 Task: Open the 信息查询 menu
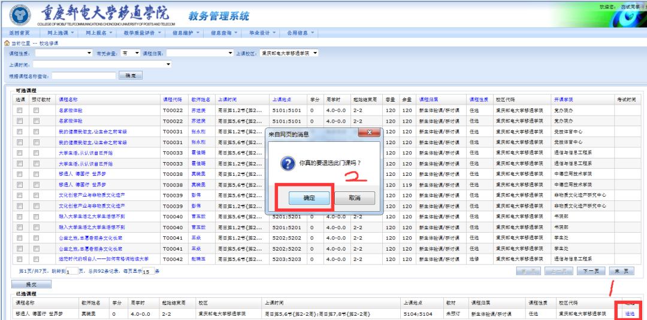point(225,32)
